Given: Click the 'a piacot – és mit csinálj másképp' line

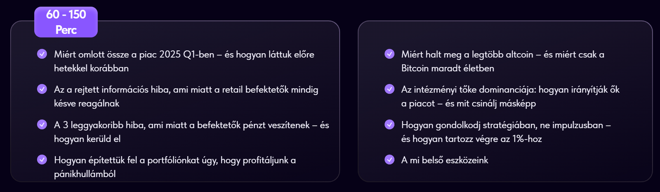Looking at the screenshot, I should coord(469,104).
